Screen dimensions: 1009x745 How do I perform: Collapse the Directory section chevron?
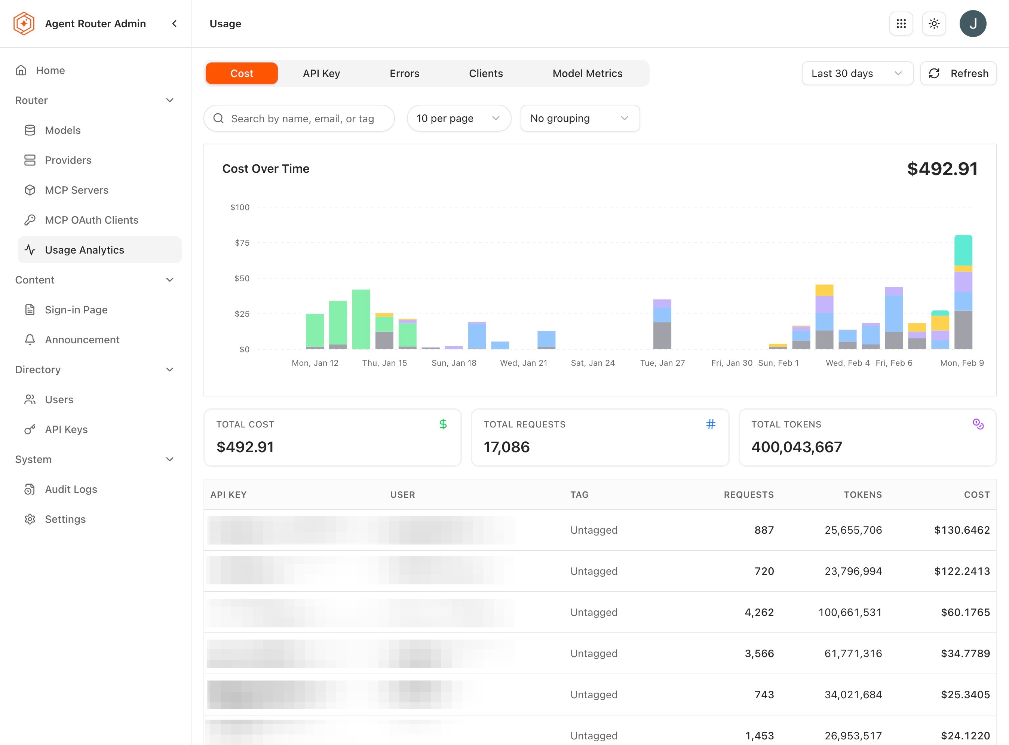pyautogui.click(x=169, y=370)
